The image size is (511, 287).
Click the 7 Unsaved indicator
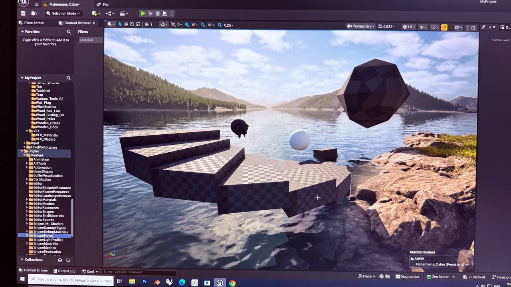click(x=474, y=277)
